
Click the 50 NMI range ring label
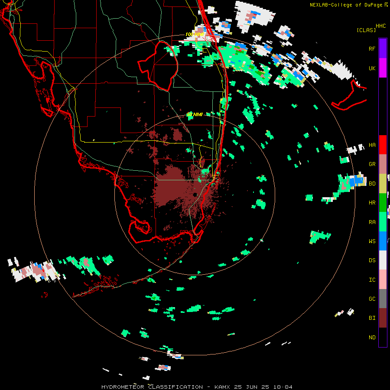coord(195,114)
